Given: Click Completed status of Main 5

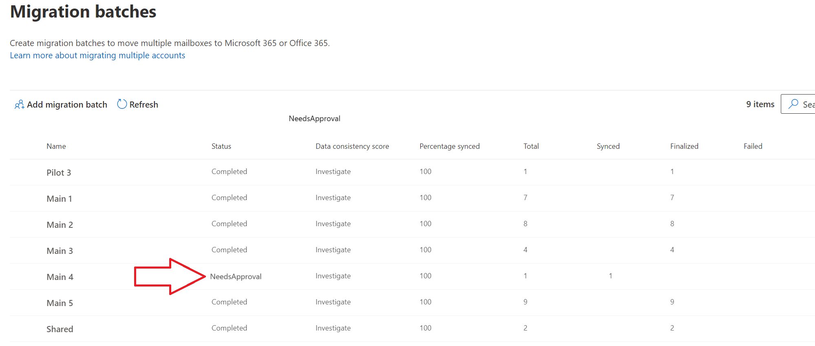Looking at the screenshot, I should point(229,302).
